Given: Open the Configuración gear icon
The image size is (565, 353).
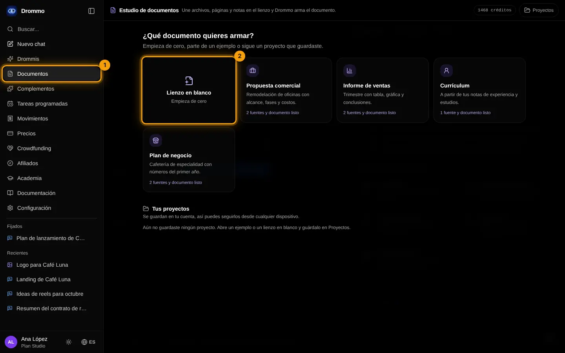Looking at the screenshot, I should click(x=10, y=208).
